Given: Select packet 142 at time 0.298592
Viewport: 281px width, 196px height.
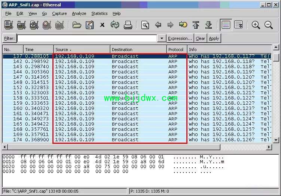Looking at the screenshot, I should (x=137, y=61).
